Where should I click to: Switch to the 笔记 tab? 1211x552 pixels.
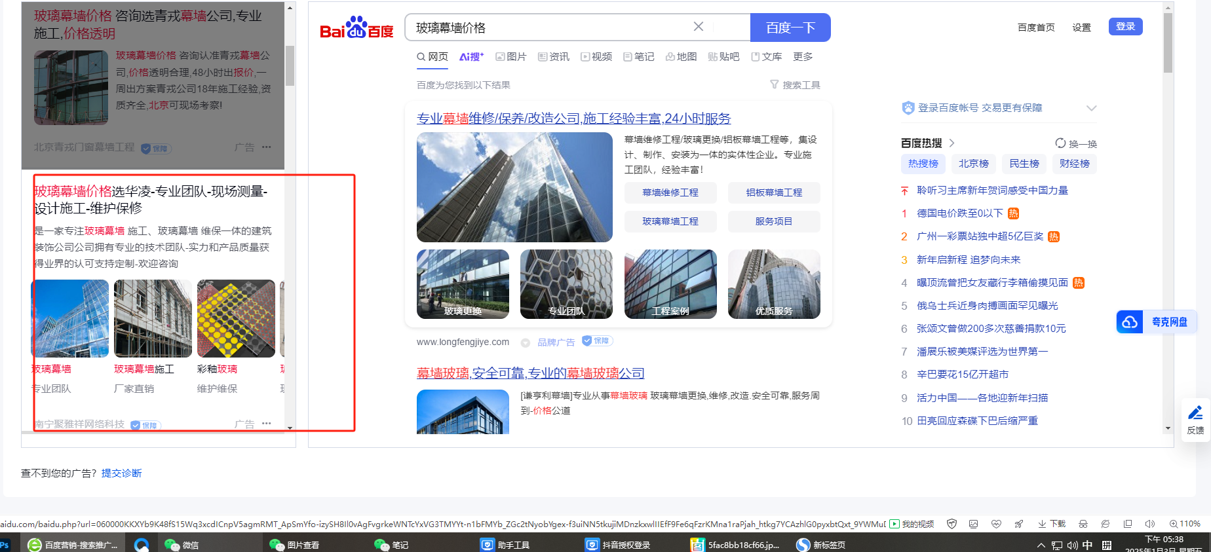[639, 57]
